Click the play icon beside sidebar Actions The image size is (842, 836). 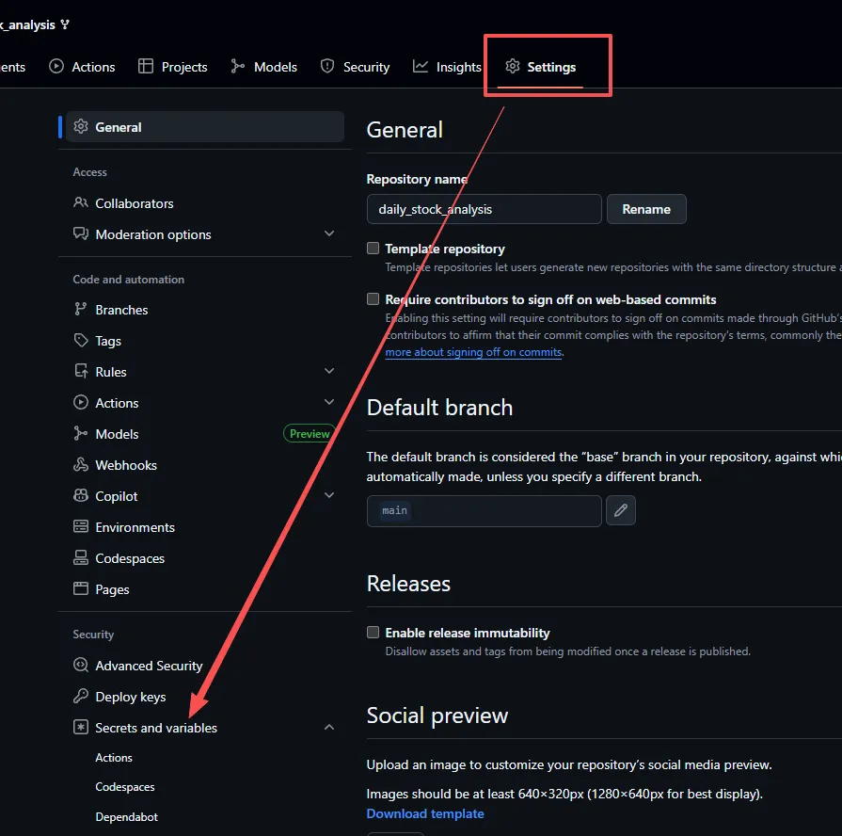[x=81, y=403]
